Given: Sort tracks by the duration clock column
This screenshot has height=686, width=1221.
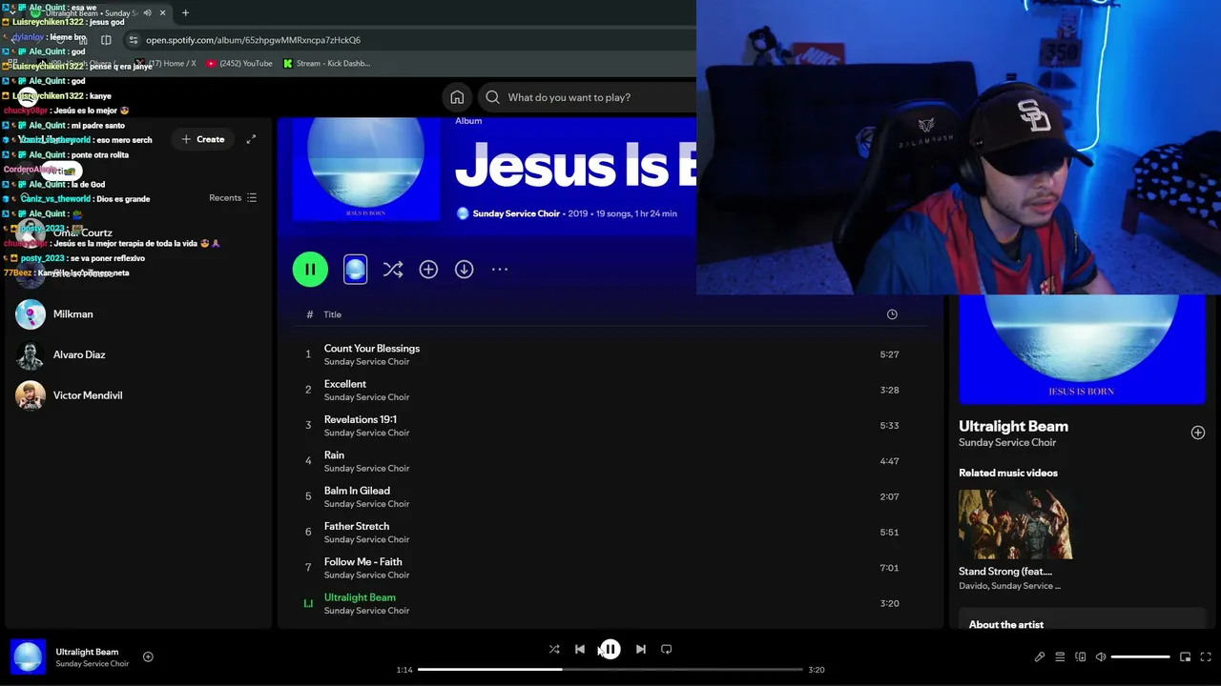Looking at the screenshot, I should 892,314.
